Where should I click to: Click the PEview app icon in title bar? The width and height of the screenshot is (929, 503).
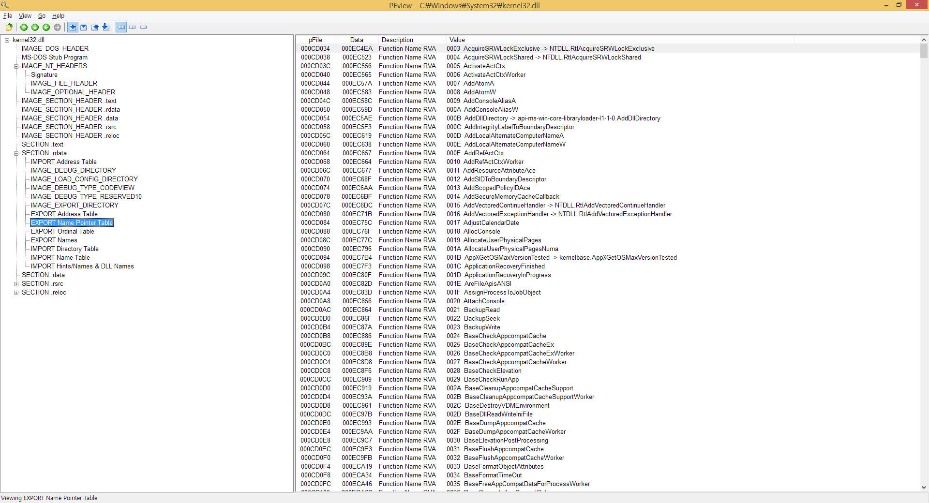[4, 5]
